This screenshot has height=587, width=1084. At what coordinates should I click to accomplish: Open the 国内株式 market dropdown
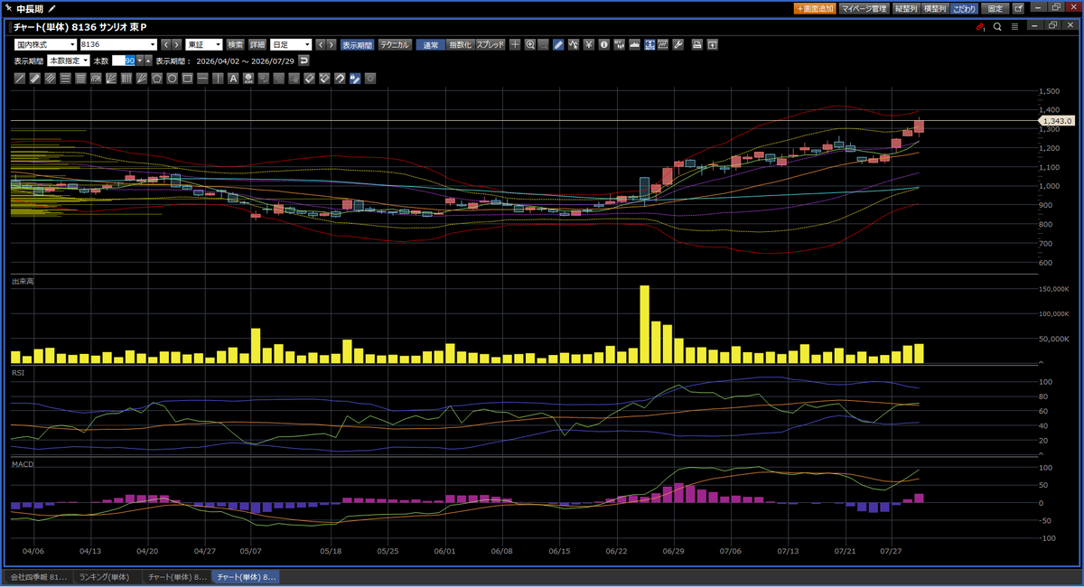(45, 44)
